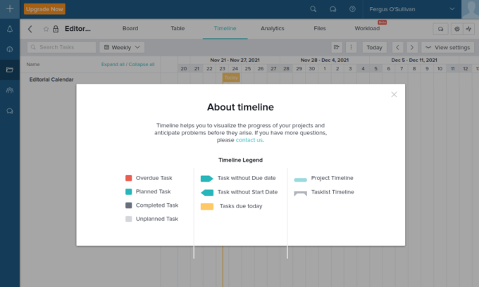Open the View settings dropdown
The width and height of the screenshot is (479, 287).
(x=449, y=47)
